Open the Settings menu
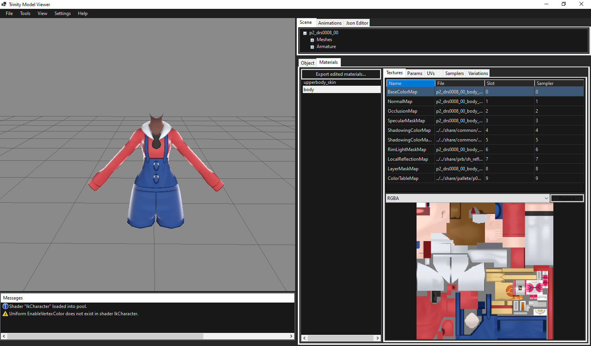 (x=63, y=13)
